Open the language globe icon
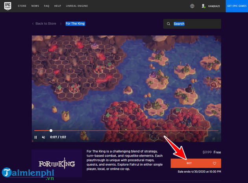Image resolution: width=248 pixels, height=183 pixels. [x=192, y=6]
